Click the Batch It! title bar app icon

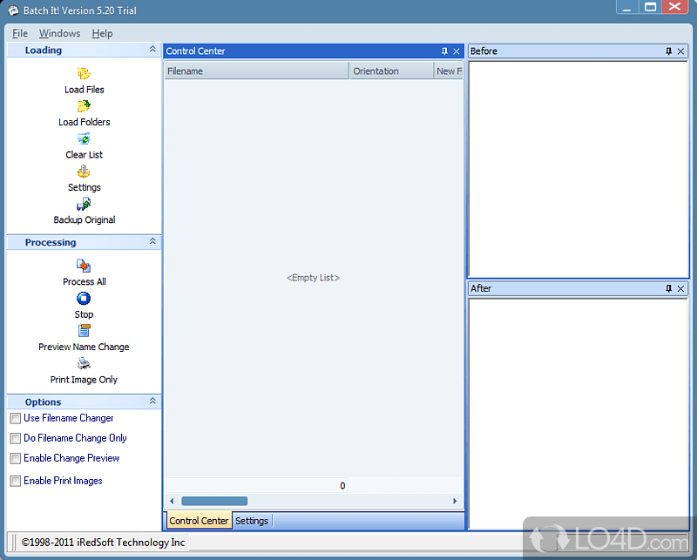(13, 10)
